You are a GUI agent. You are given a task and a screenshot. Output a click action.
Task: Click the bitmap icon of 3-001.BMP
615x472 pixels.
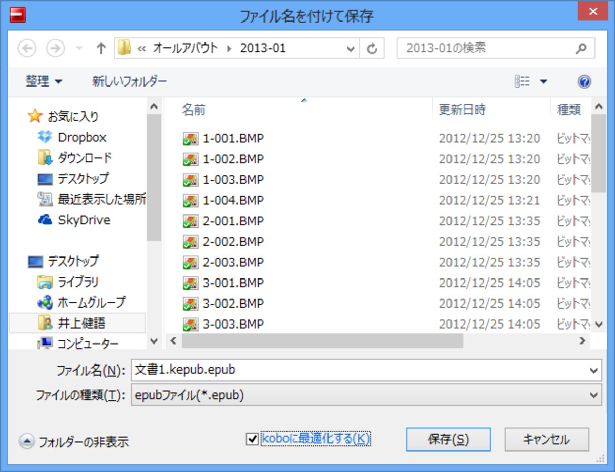click(190, 283)
